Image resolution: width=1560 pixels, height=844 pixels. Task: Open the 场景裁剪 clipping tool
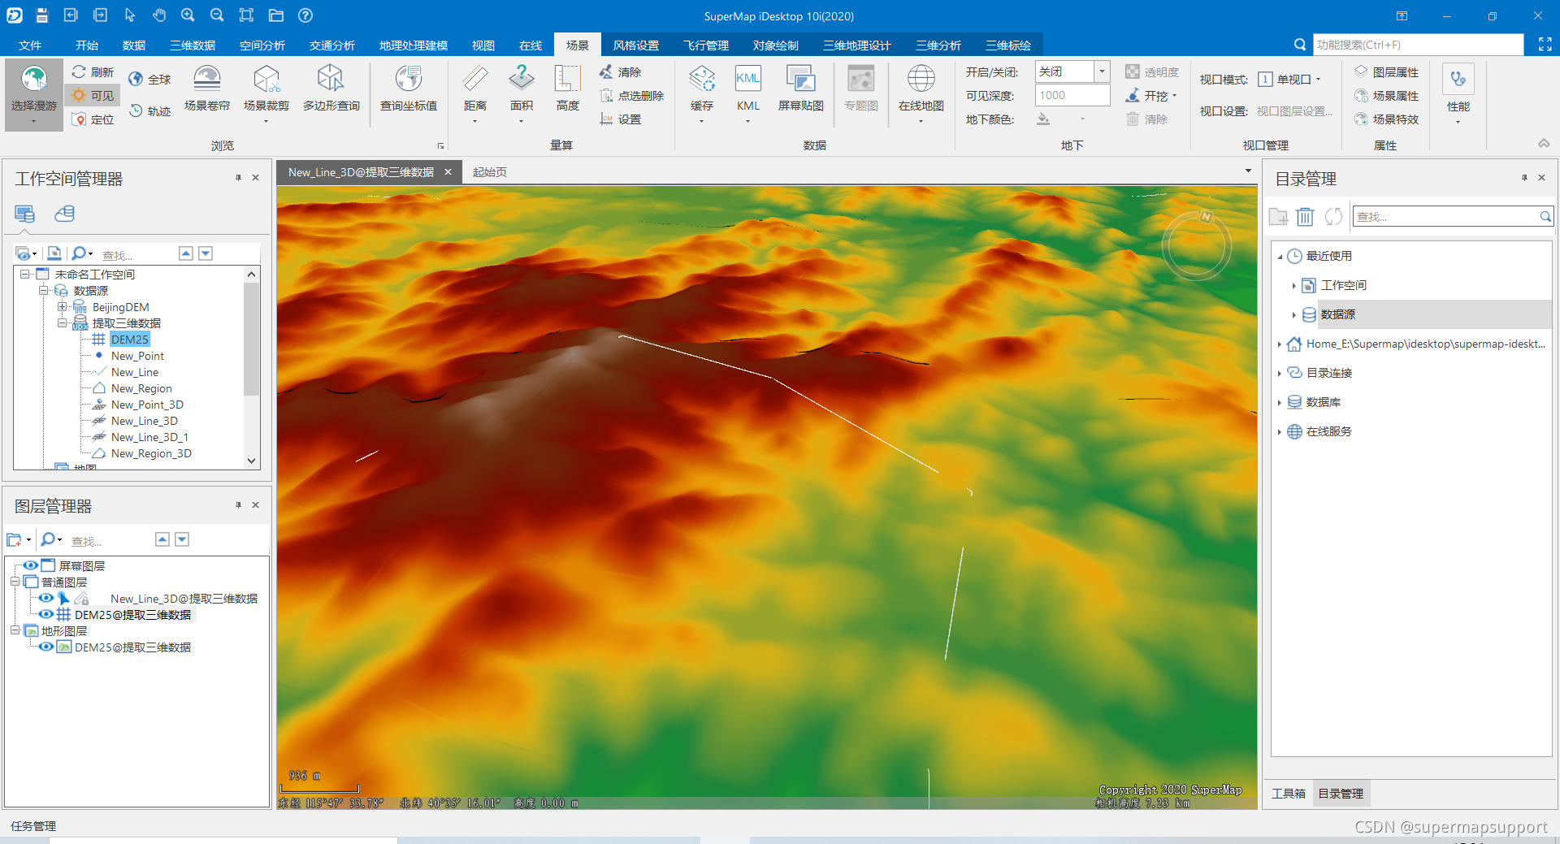coord(266,92)
